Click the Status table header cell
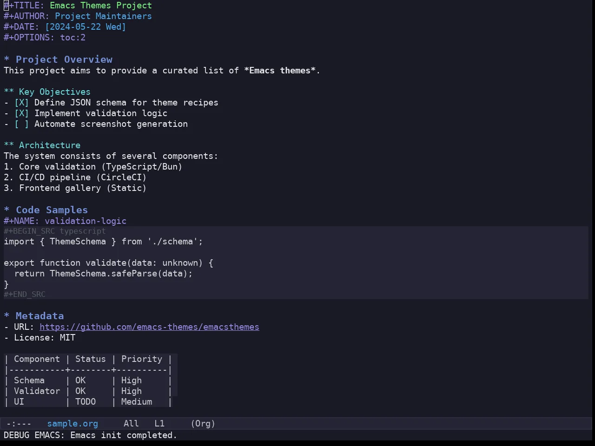Viewport: 595px width, 446px height. [91, 359]
